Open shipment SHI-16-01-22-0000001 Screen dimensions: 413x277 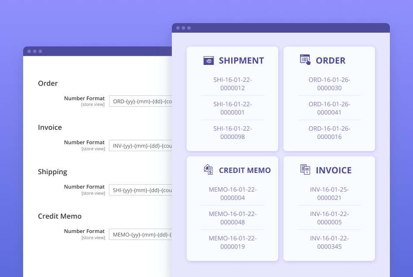tap(232, 108)
